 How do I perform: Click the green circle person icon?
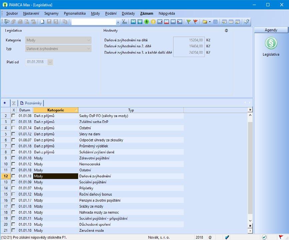[x=147, y=22]
